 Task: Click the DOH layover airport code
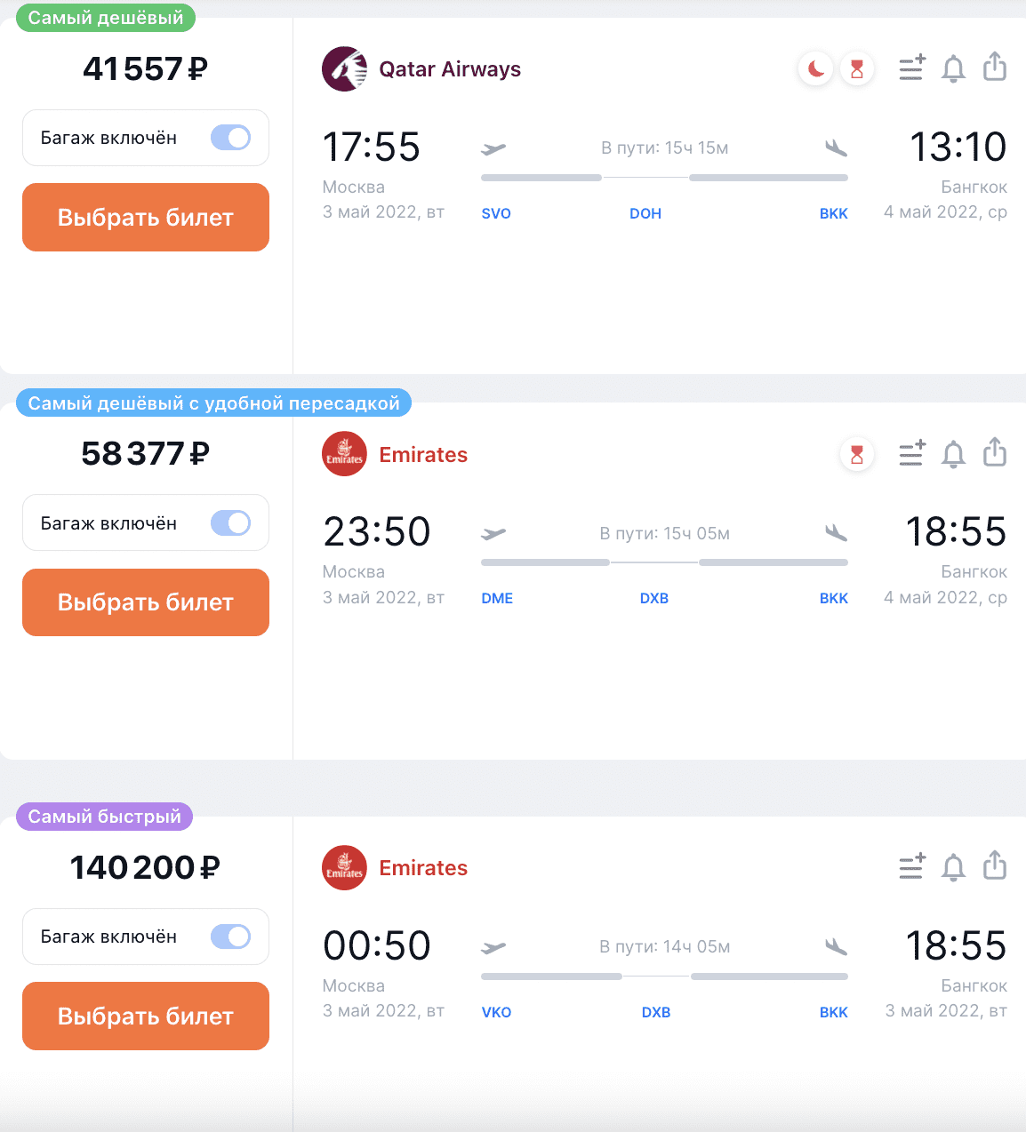pos(645,213)
